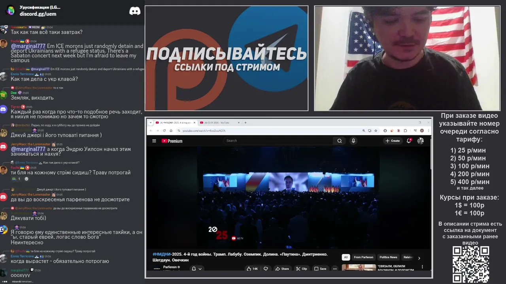Click the message "Дякувати тобі)"

click(x=28, y=218)
